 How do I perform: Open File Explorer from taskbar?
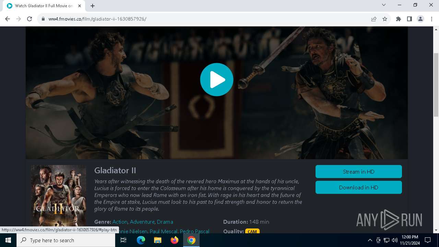pyautogui.click(x=158, y=240)
